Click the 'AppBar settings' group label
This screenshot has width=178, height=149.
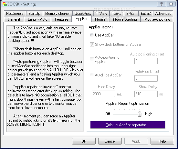tap(101, 27)
